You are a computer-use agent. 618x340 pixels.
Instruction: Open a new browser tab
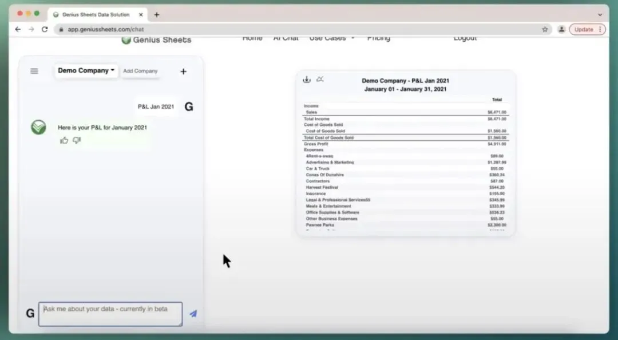click(x=156, y=14)
